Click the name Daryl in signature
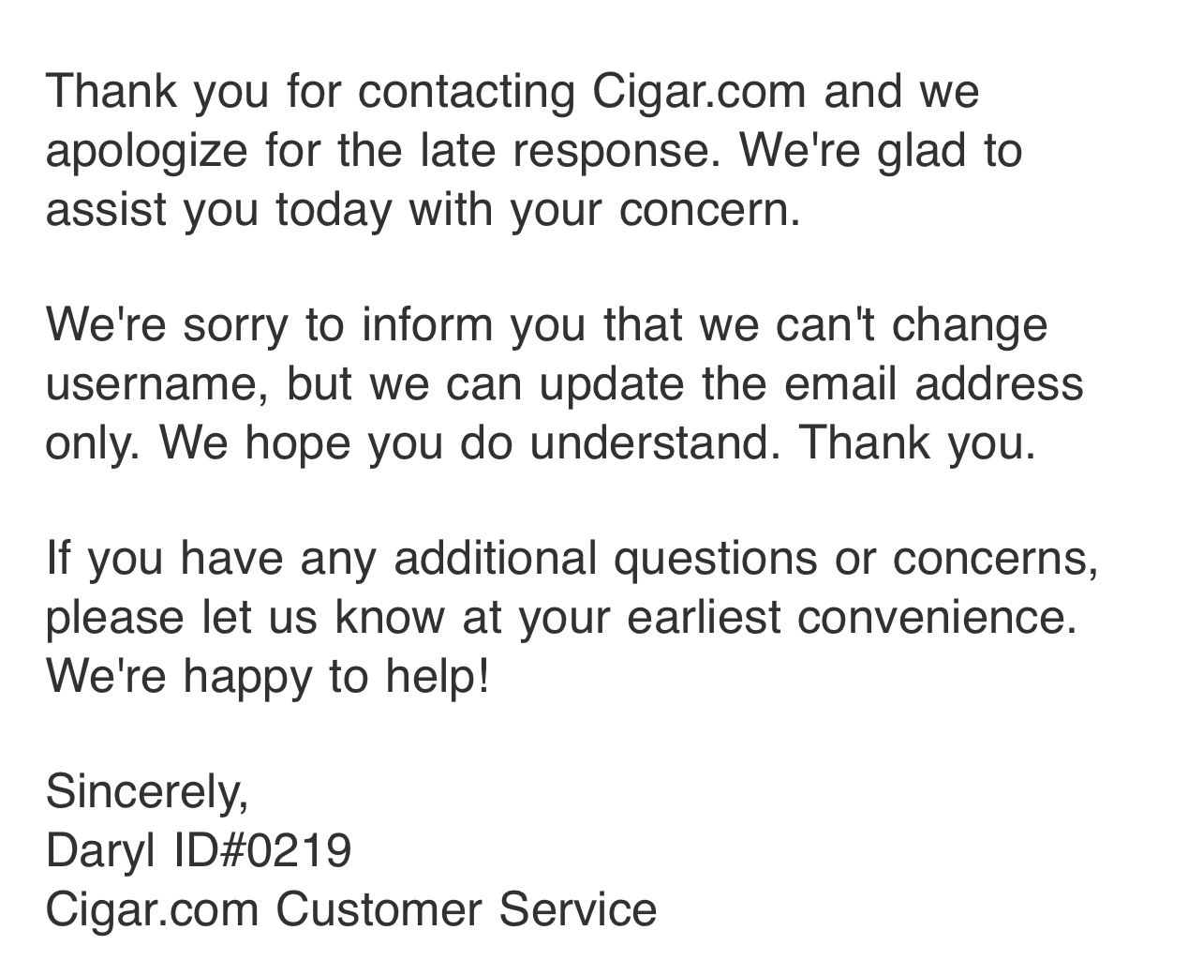The image size is (1203, 975). (x=100, y=851)
